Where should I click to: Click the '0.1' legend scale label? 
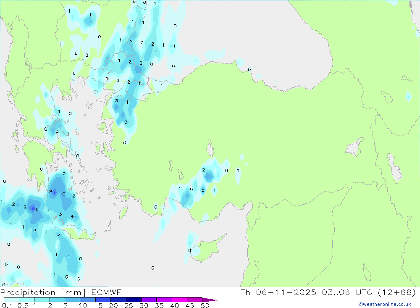pos(7,305)
